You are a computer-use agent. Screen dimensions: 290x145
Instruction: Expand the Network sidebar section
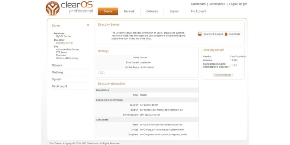(x=57, y=65)
